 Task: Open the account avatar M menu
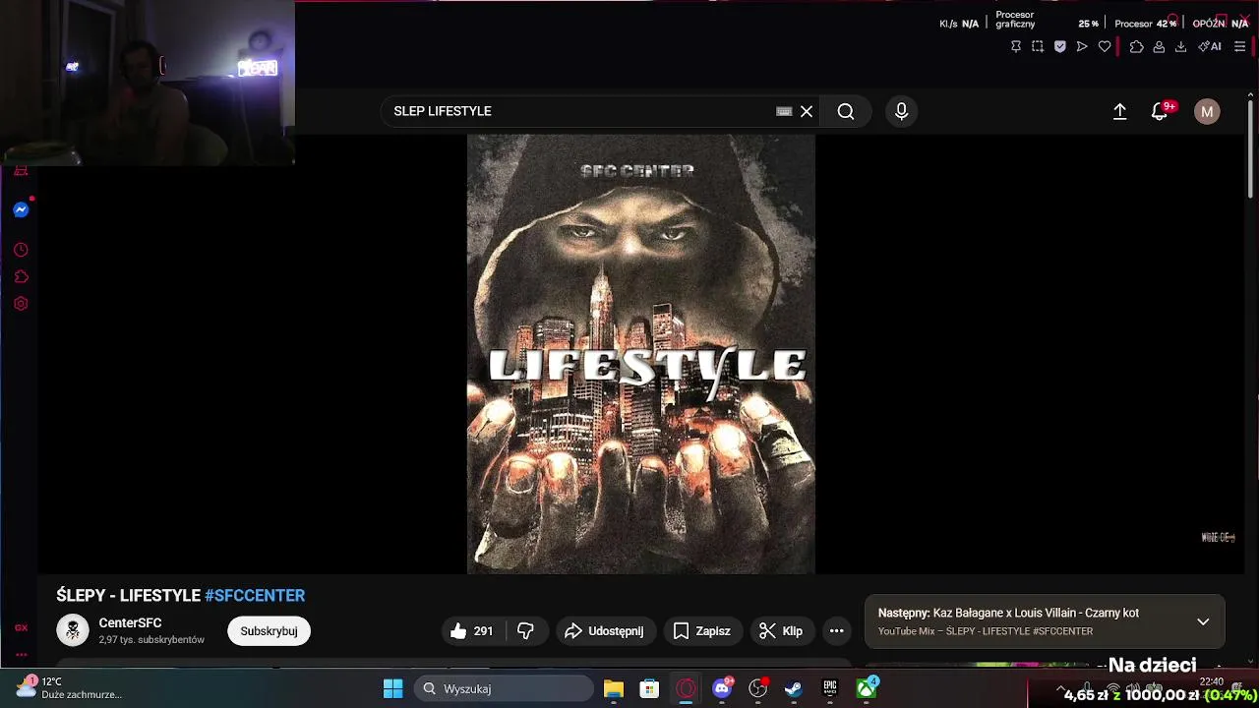point(1207,111)
